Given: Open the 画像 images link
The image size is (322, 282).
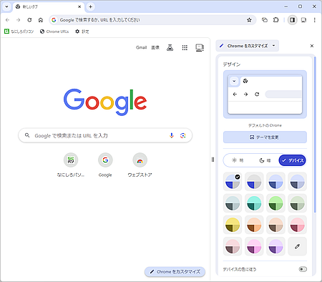Looking at the screenshot, I should point(155,47).
